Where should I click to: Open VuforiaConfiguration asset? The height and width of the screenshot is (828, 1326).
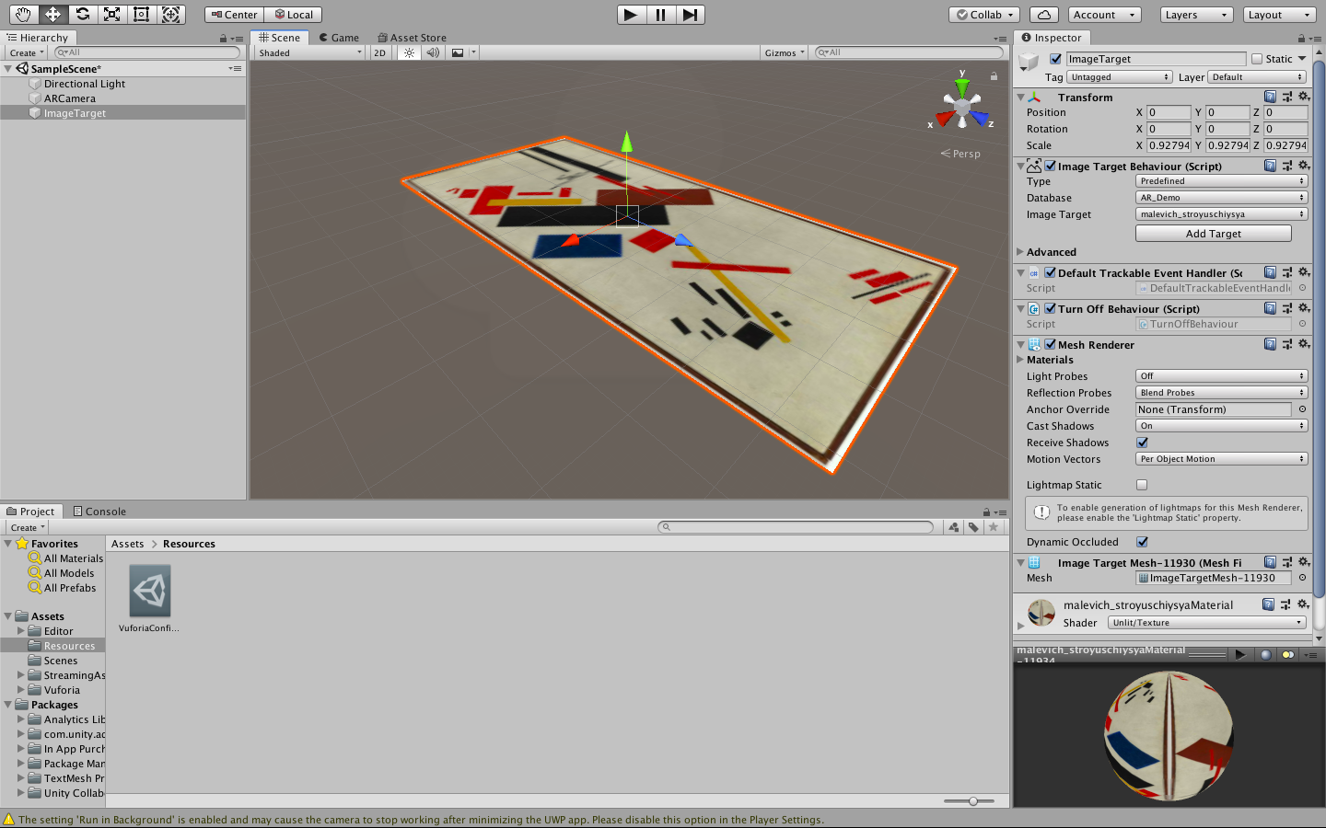tap(149, 599)
